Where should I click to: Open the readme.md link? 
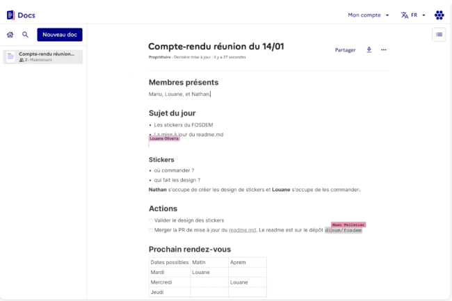pyautogui.click(x=242, y=230)
